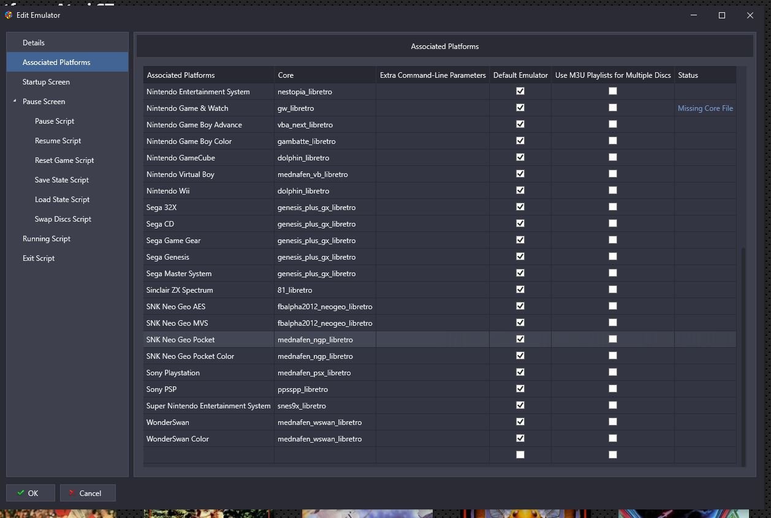Viewport: 771px width, 518px height.
Task: Uncheck Default Emulator for Nintendo GameCube
Action: [x=520, y=157]
